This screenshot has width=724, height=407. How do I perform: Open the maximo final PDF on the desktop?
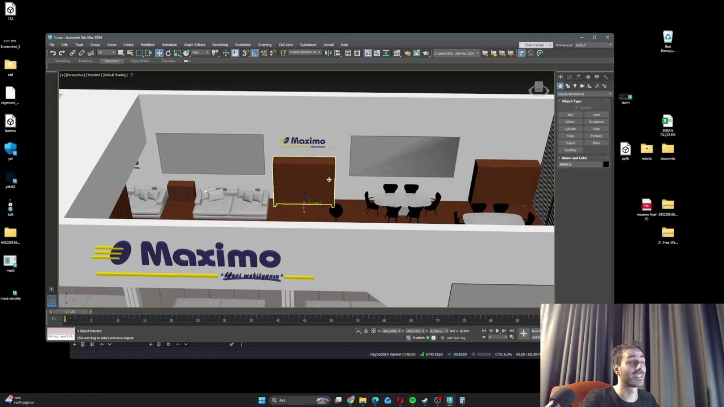pyautogui.click(x=647, y=209)
